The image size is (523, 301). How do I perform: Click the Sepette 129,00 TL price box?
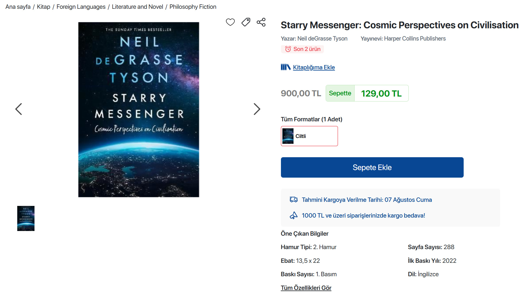point(367,93)
